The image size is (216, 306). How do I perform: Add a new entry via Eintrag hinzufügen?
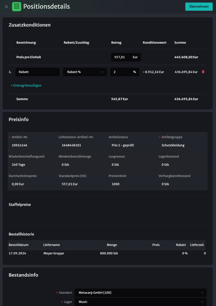(x=26, y=86)
